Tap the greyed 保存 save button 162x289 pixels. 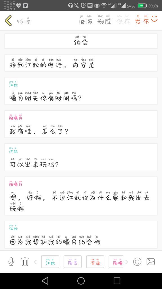(x=123, y=20)
